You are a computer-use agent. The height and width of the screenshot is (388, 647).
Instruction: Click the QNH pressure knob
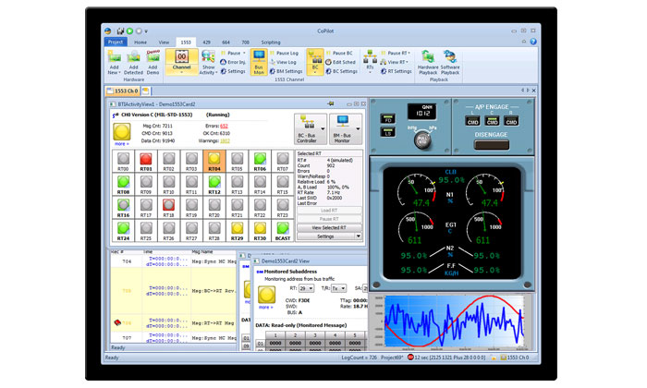point(422,139)
